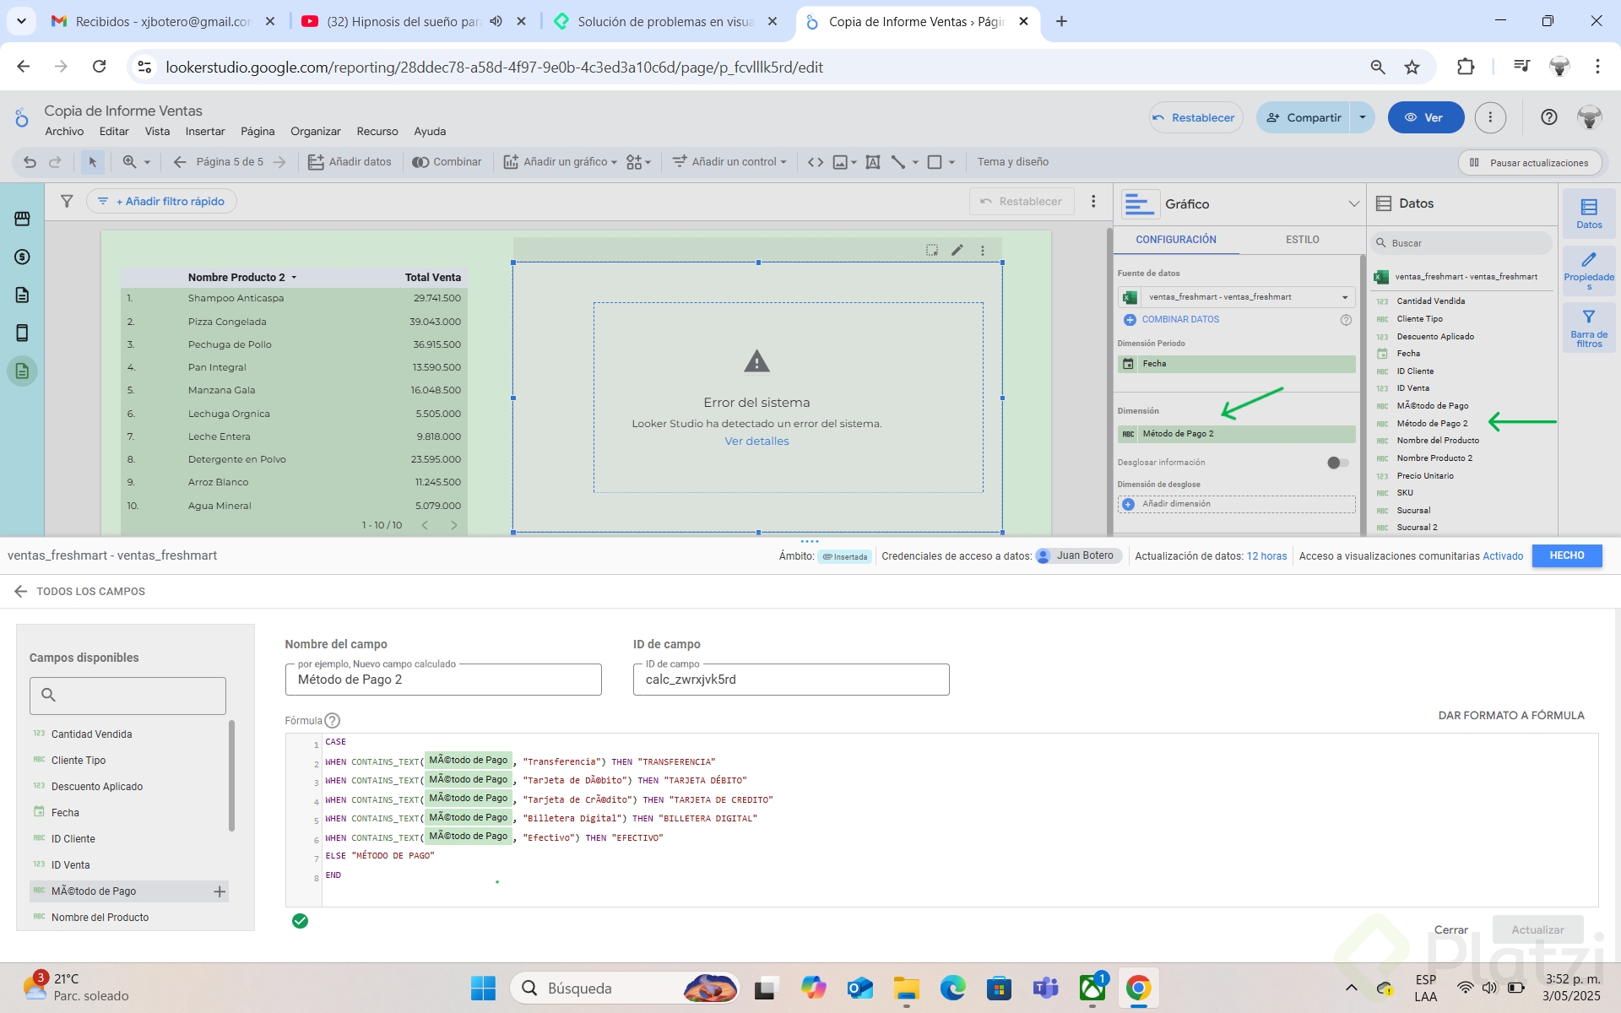This screenshot has width=1621, height=1013.
Task: Insert the text box tool
Action: point(873,162)
